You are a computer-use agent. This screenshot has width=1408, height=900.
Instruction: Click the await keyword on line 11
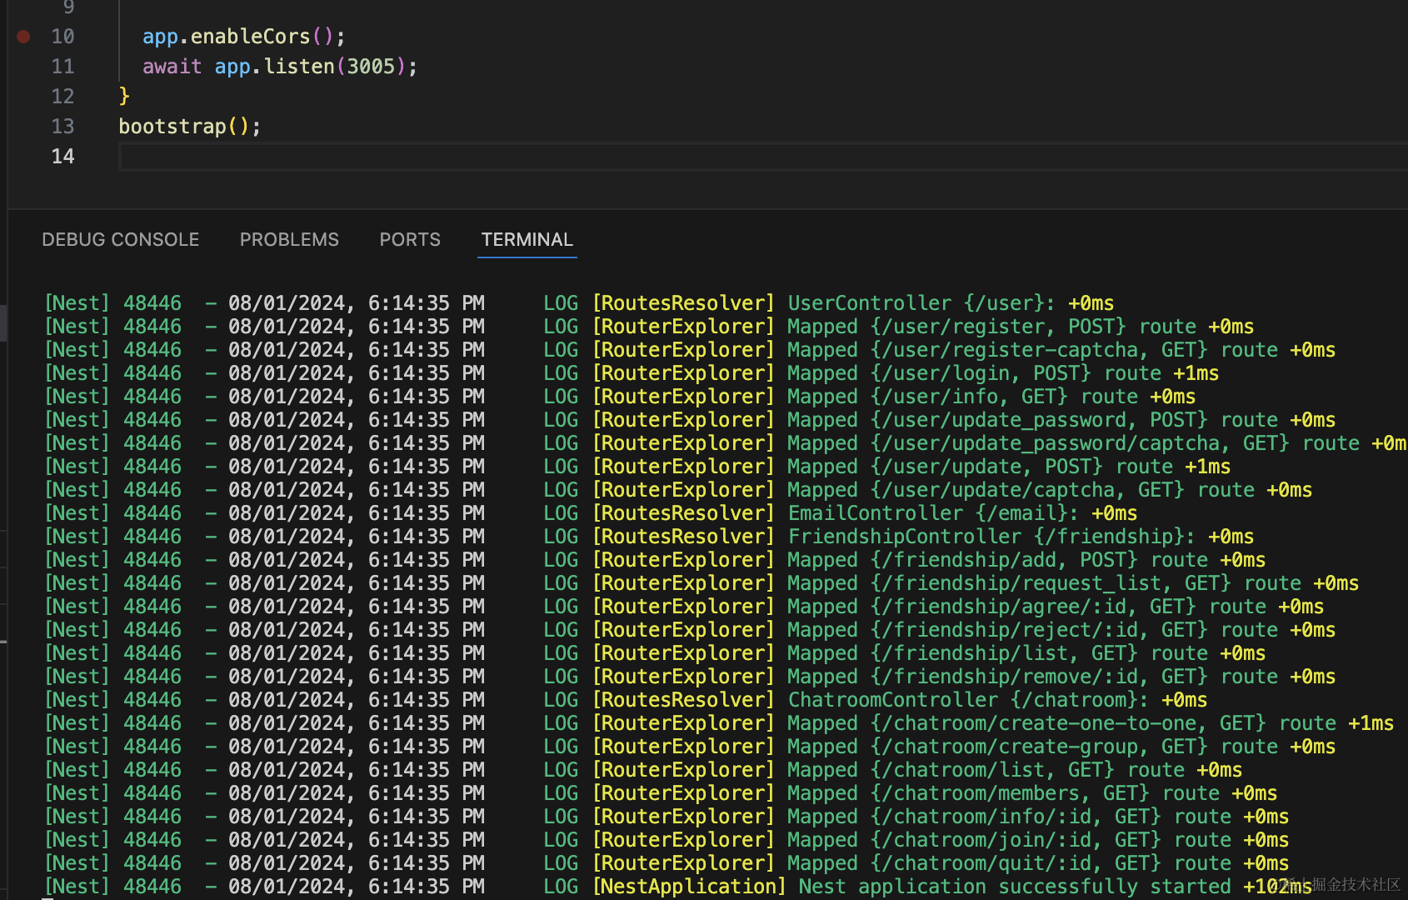tap(172, 67)
